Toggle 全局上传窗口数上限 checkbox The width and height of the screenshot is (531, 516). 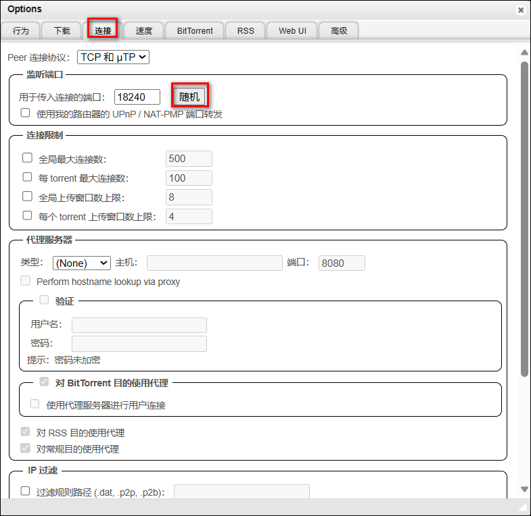(28, 197)
